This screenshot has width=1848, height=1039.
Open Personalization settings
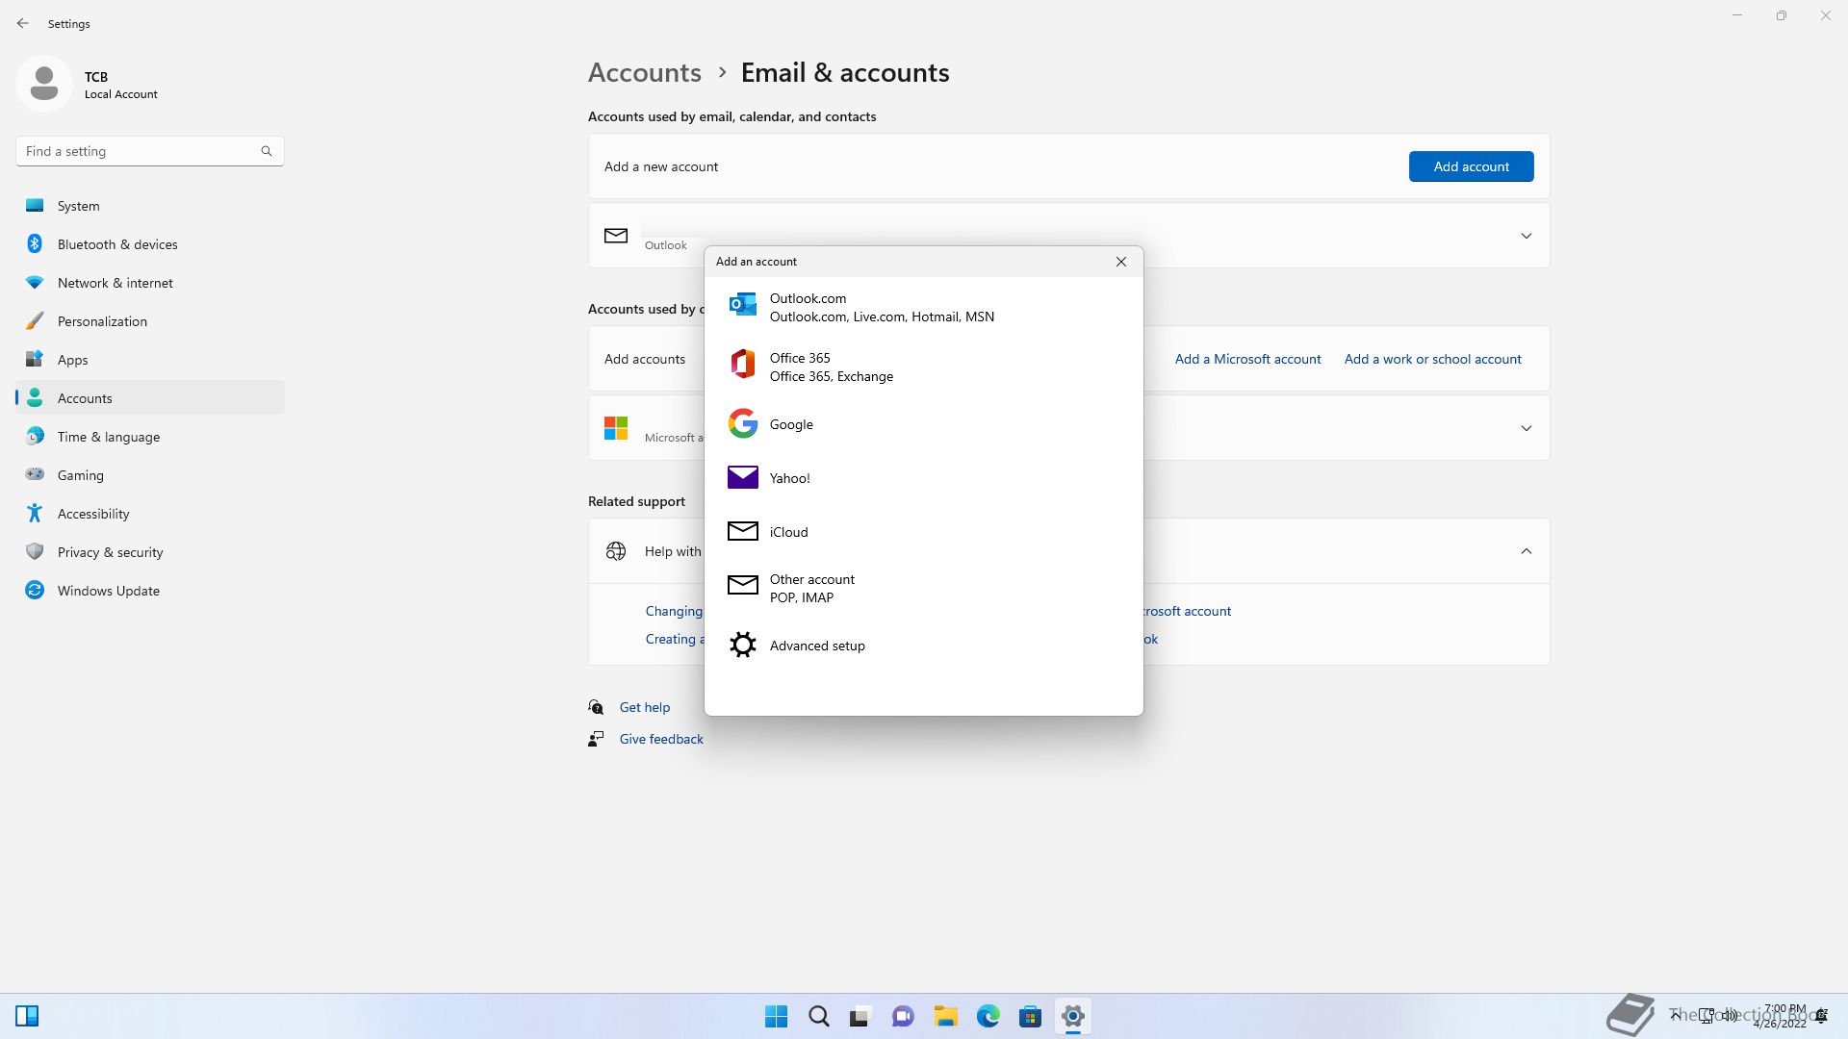pos(150,321)
